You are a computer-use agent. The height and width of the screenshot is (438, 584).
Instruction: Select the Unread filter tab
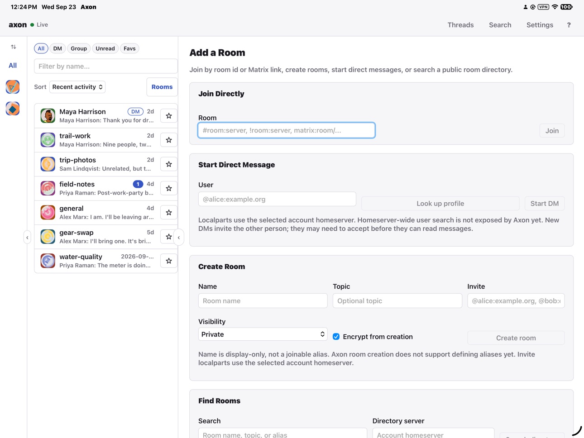[105, 48]
